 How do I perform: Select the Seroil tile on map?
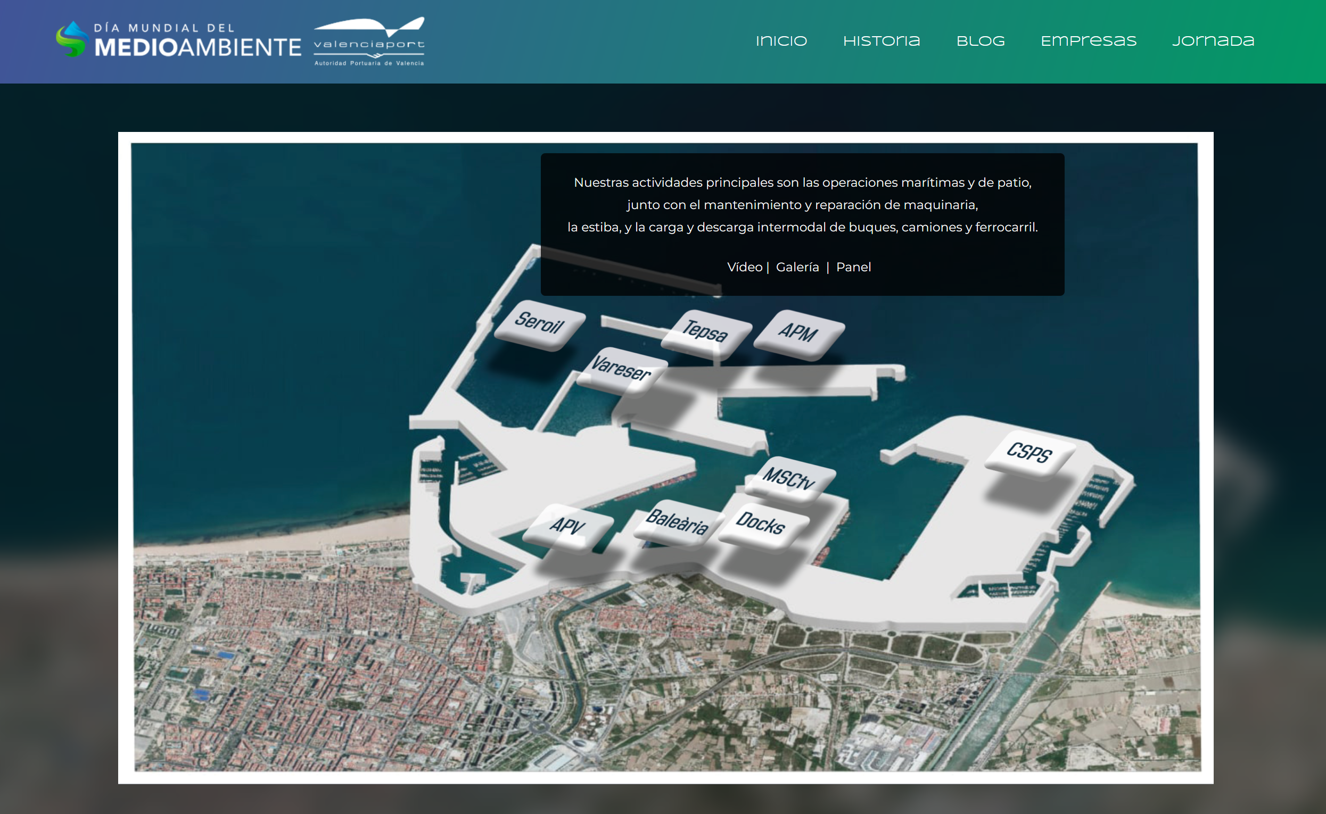click(x=539, y=325)
